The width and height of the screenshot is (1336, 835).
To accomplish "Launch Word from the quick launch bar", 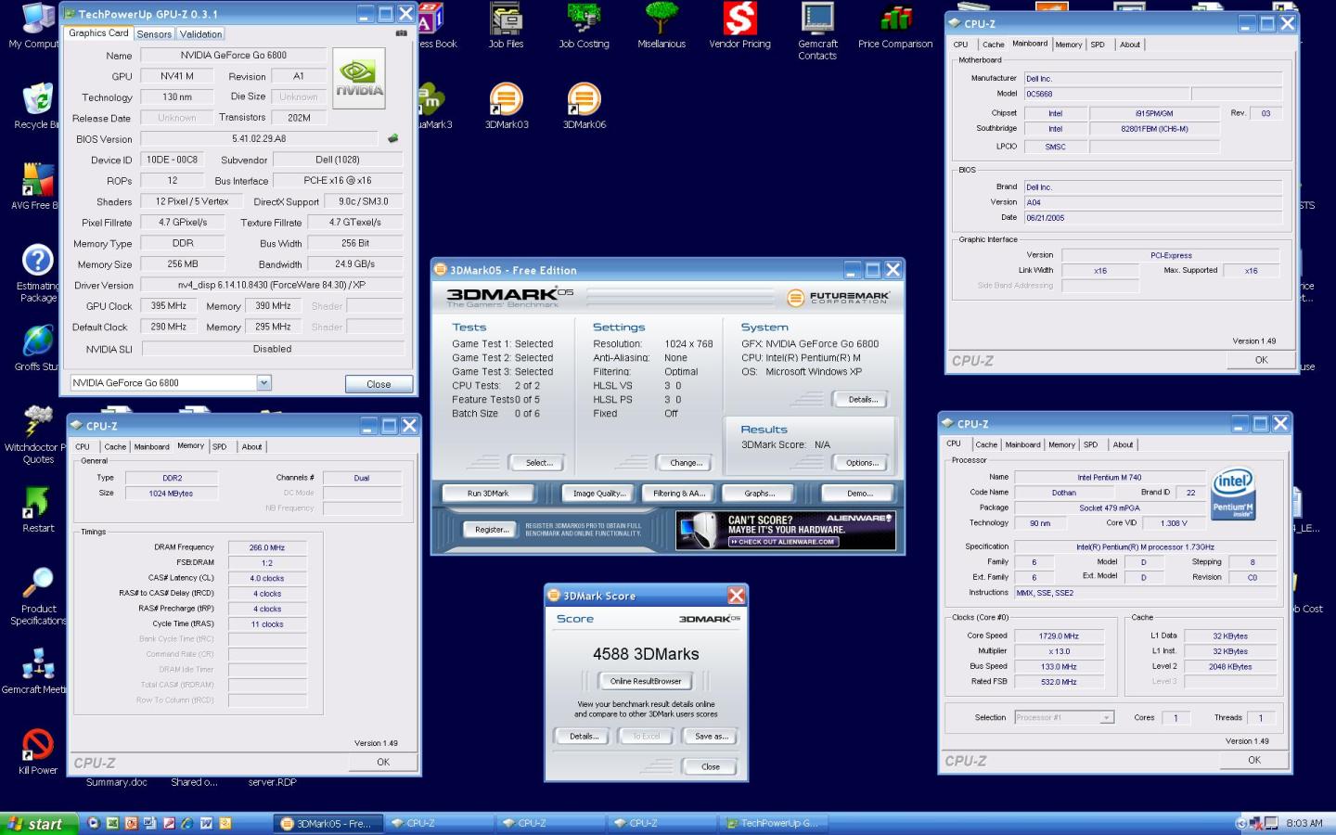I will point(206,823).
